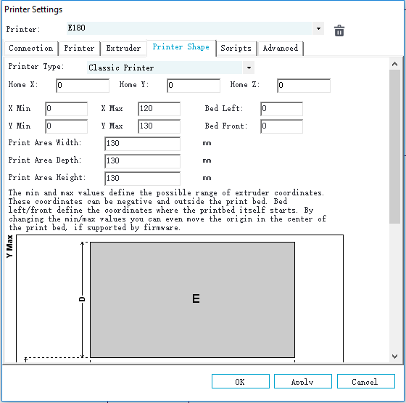Click the gray print bed preview area
Viewport: 406px width, 403px height.
[192, 300]
